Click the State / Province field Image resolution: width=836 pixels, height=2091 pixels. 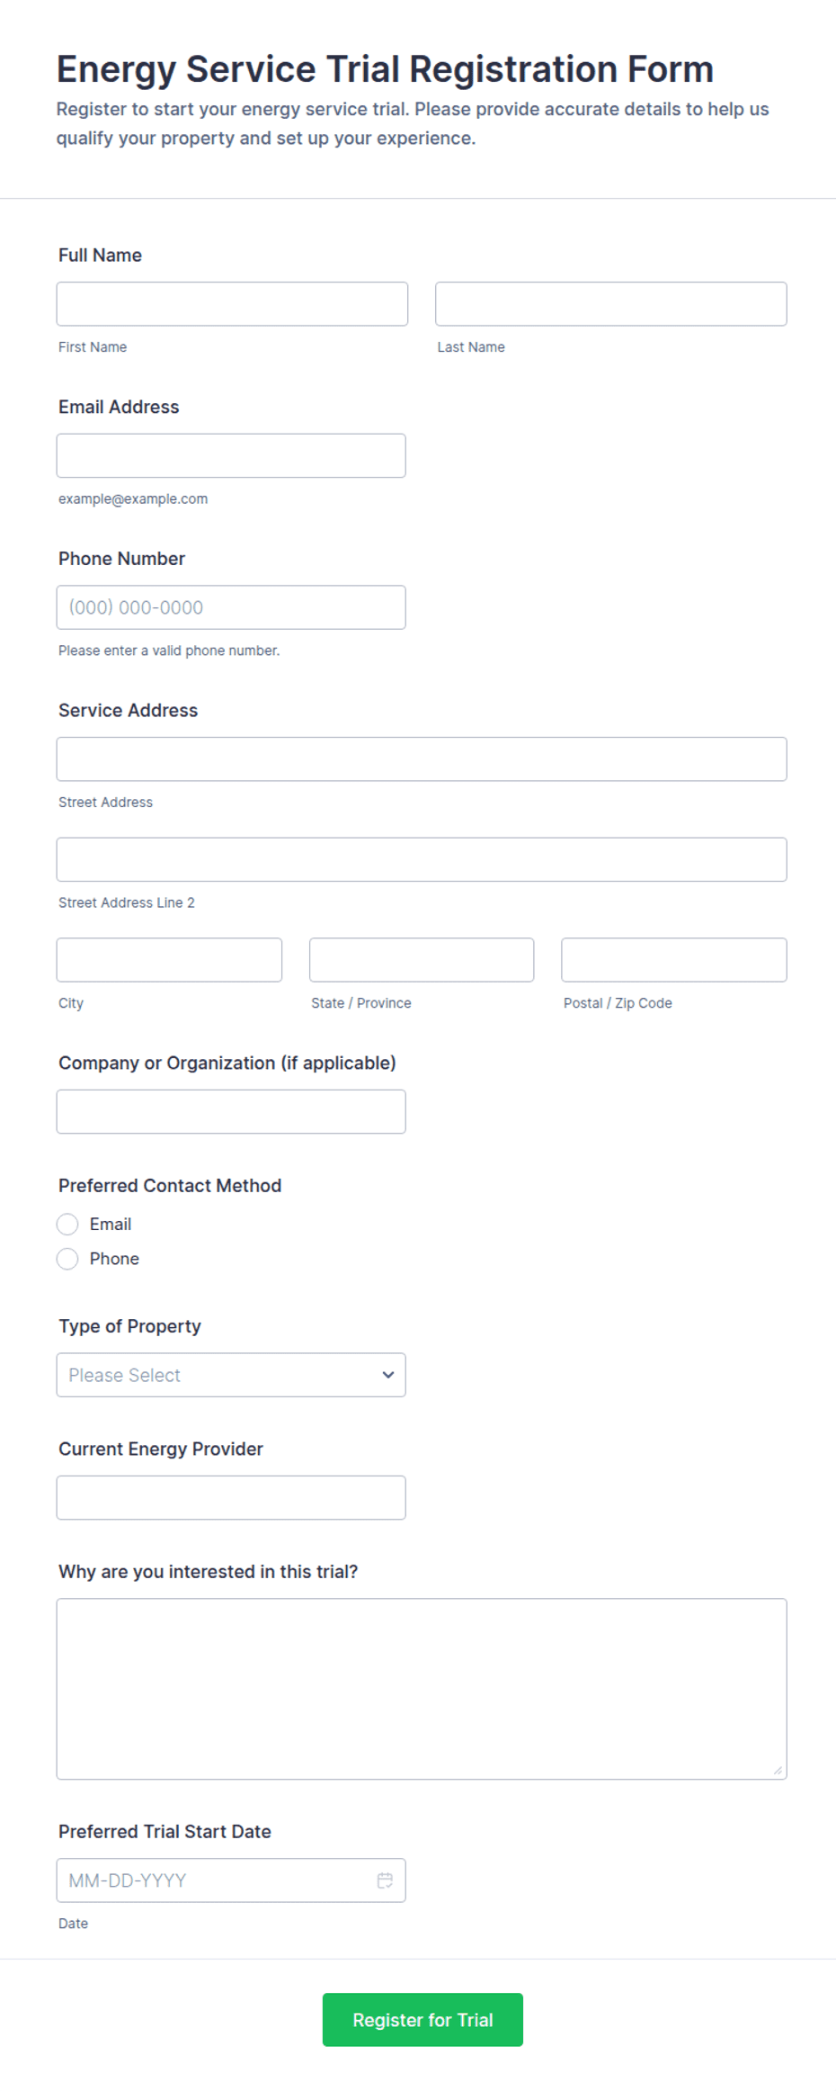(x=422, y=960)
